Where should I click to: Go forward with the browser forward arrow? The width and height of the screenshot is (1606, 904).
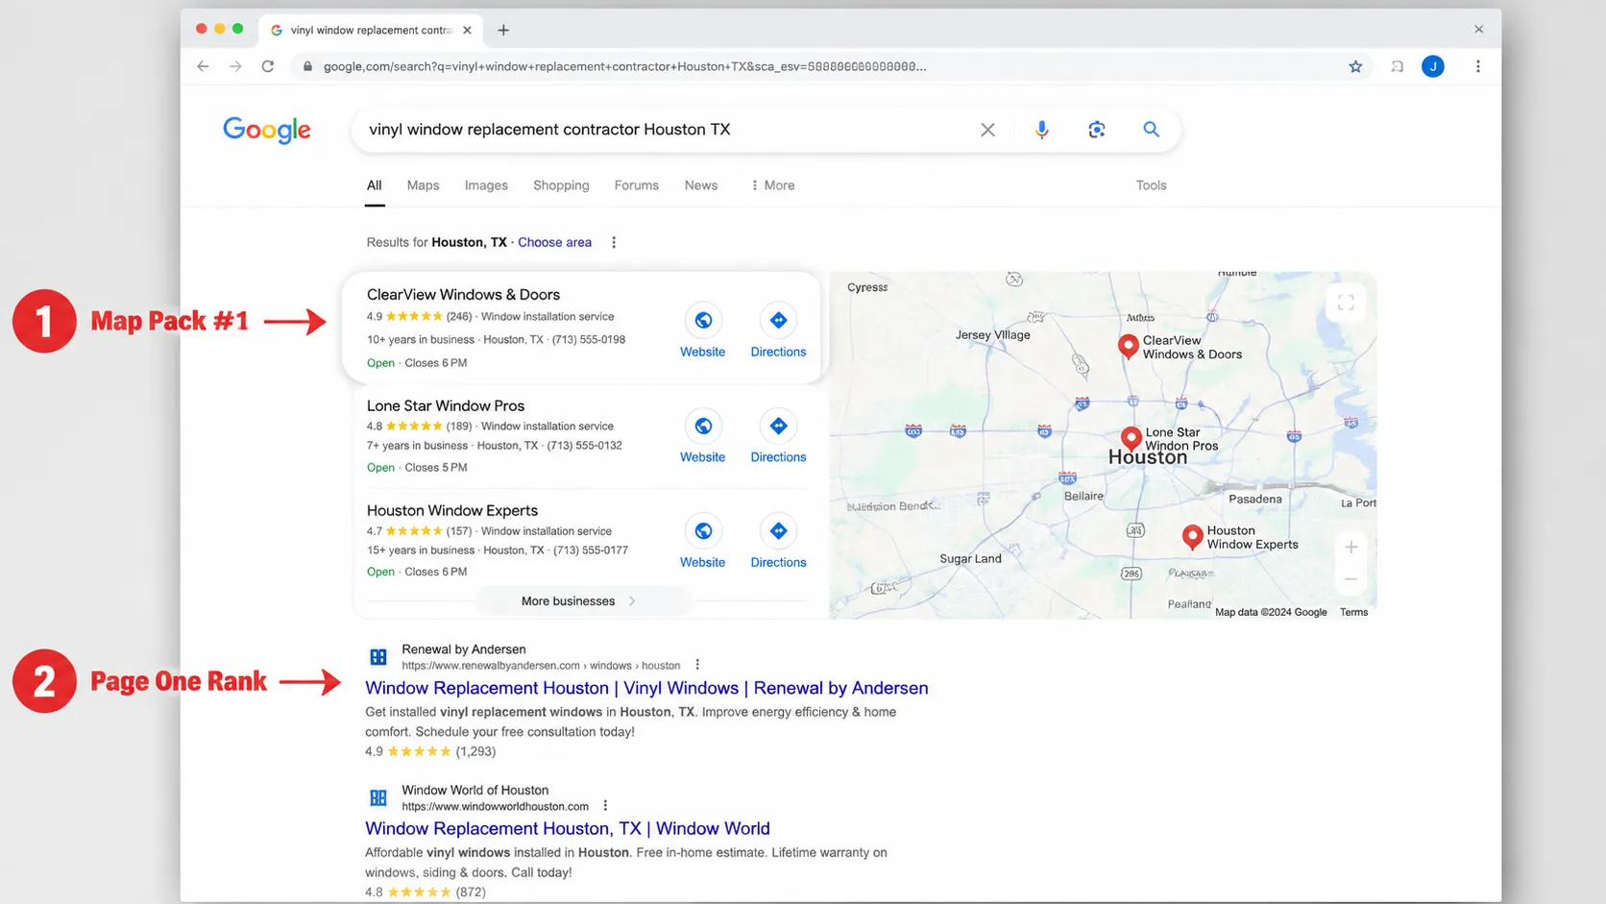click(235, 66)
